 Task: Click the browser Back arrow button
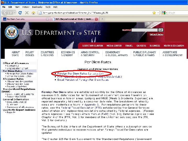tap(5, 13)
